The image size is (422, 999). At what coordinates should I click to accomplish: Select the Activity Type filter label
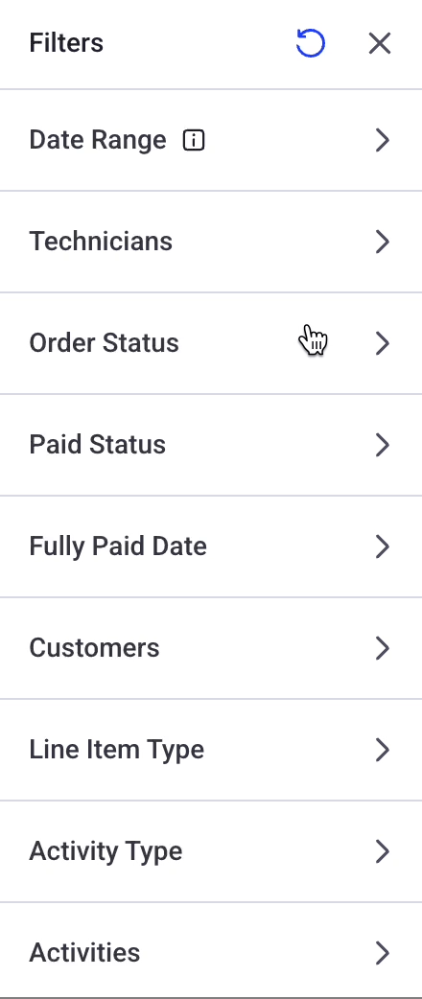[x=105, y=851]
